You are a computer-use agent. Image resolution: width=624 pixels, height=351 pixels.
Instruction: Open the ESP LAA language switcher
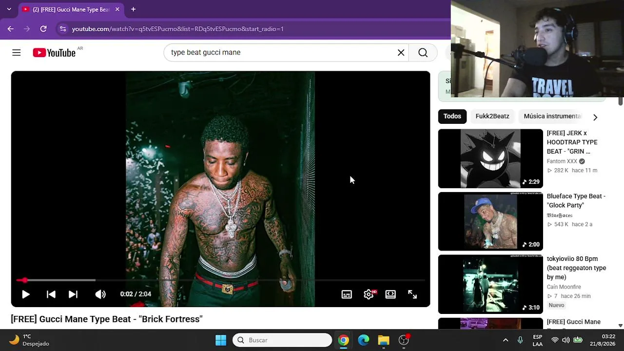tap(537, 340)
